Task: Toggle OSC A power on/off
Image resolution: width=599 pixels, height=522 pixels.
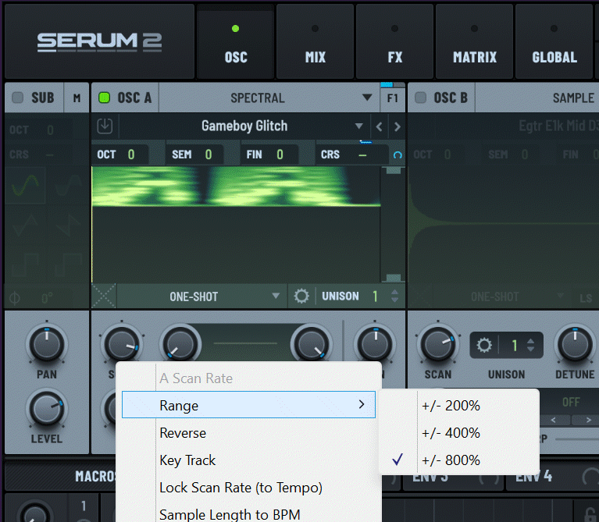Action: (105, 98)
